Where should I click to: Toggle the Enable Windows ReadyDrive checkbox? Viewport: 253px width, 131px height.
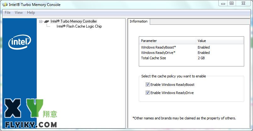(x=148, y=93)
